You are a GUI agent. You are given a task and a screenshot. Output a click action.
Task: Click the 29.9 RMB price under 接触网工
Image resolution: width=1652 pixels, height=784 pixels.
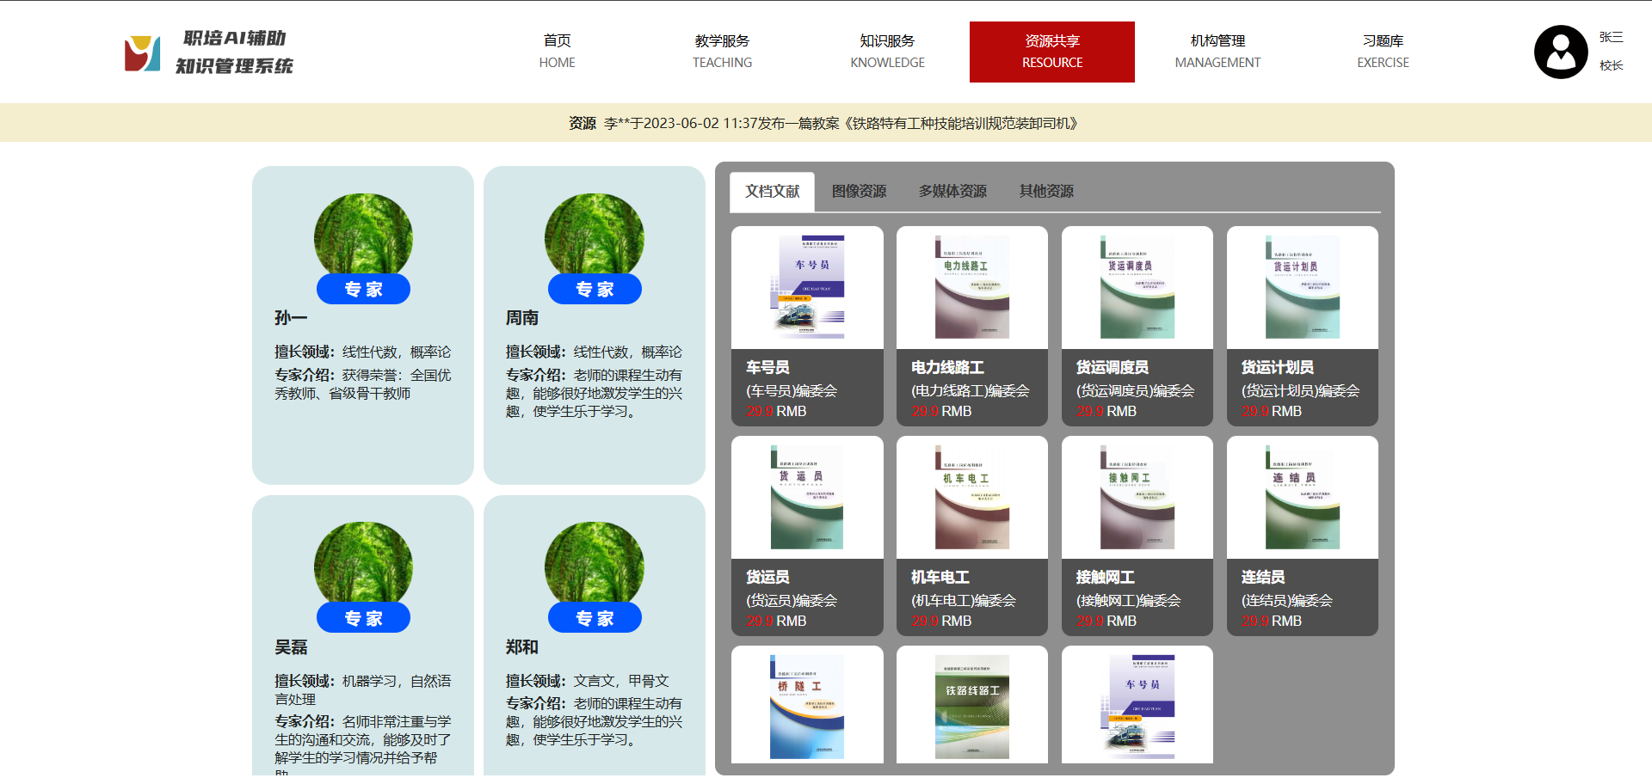(x=1106, y=621)
